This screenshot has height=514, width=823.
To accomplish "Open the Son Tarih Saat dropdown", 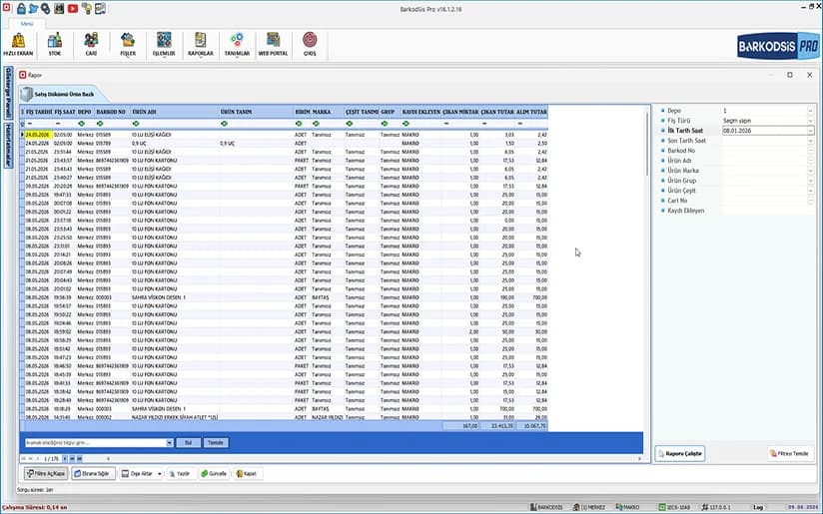I will [x=810, y=141].
